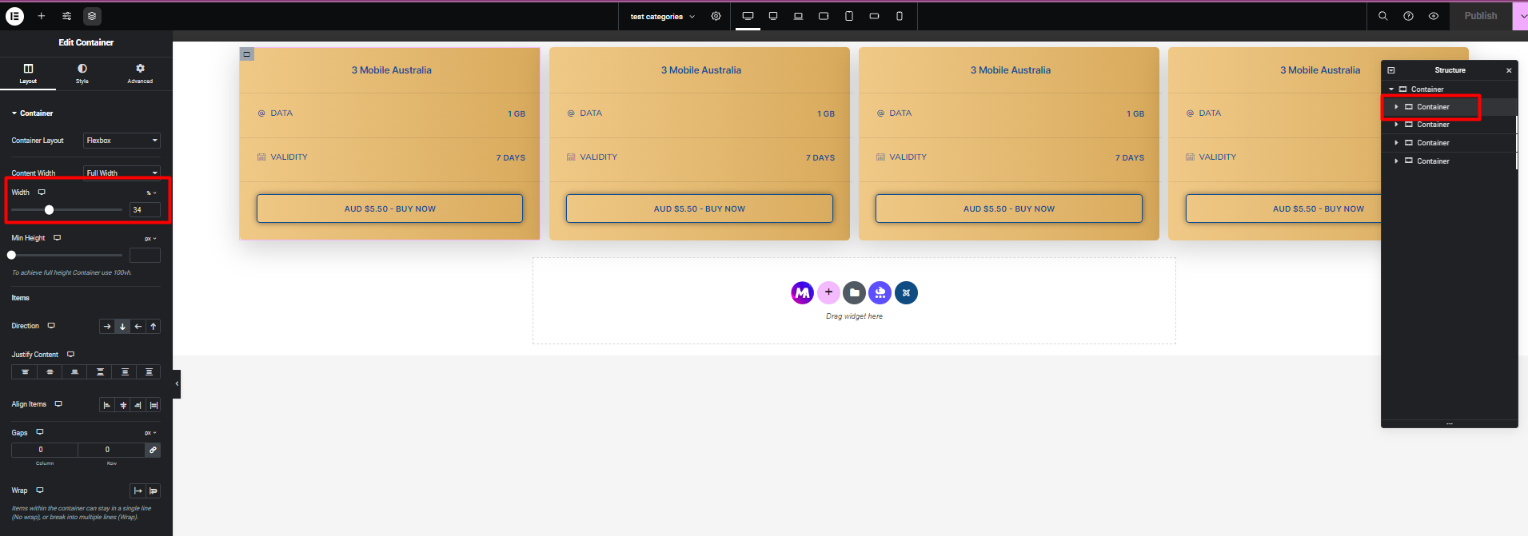
Task: Select the No Wrap option icon
Action: 138,490
